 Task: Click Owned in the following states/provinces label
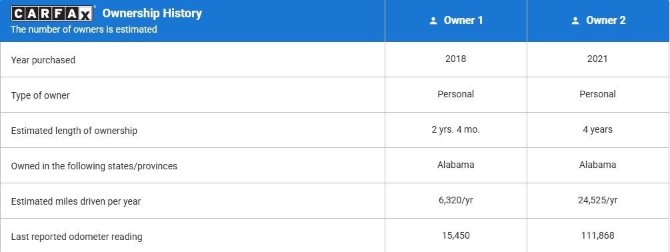click(94, 166)
